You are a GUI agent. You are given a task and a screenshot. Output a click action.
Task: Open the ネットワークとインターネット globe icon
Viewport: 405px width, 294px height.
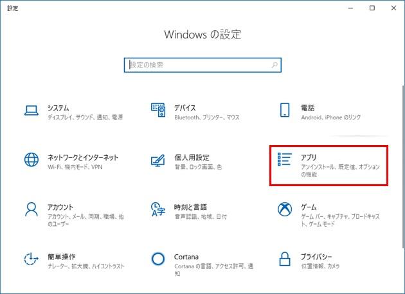coord(32,160)
